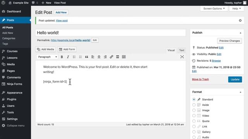
Task: Insert a numbered list
Action: (80, 57)
